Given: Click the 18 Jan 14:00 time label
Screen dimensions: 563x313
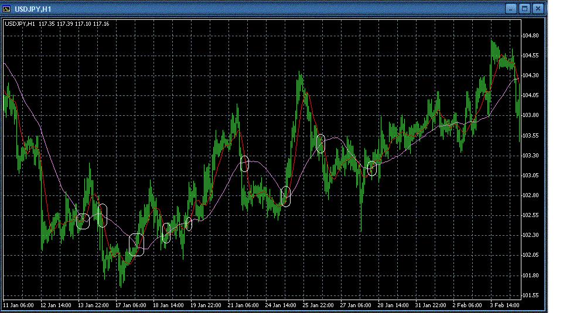Looking at the screenshot, I should pyautogui.click(x=168, y=305).
